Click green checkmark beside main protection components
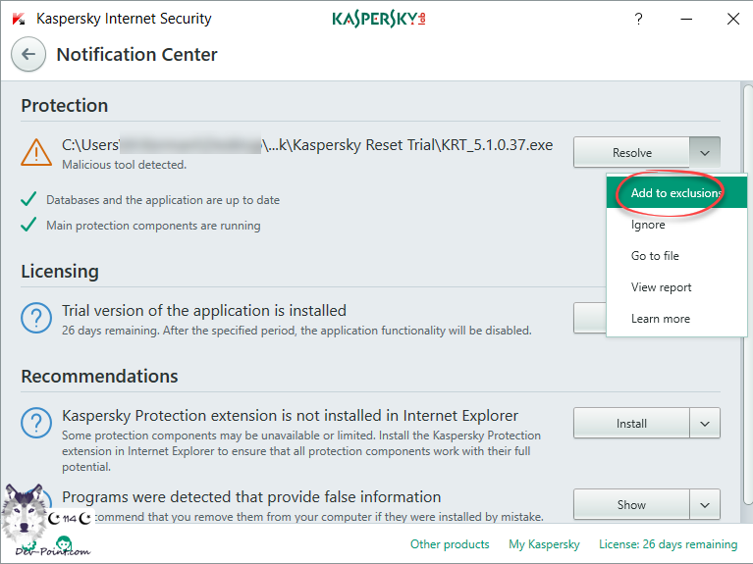 tap(29, 226)
